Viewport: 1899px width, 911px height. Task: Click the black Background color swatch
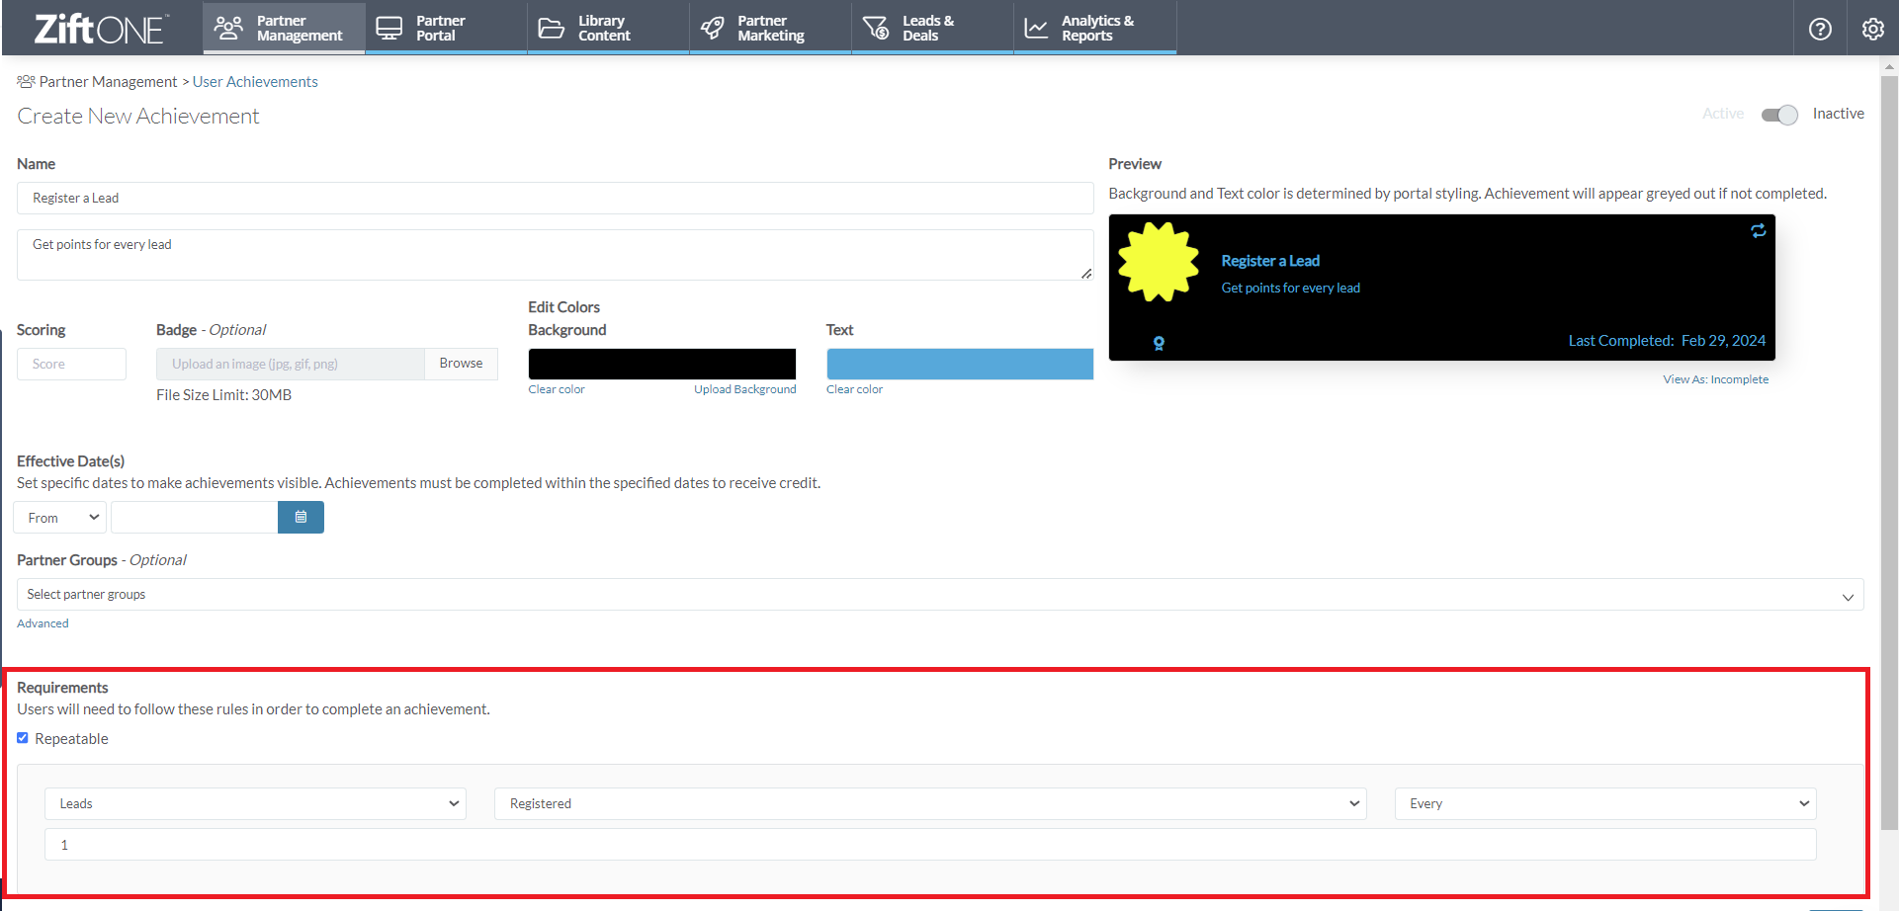click(662, 364)
